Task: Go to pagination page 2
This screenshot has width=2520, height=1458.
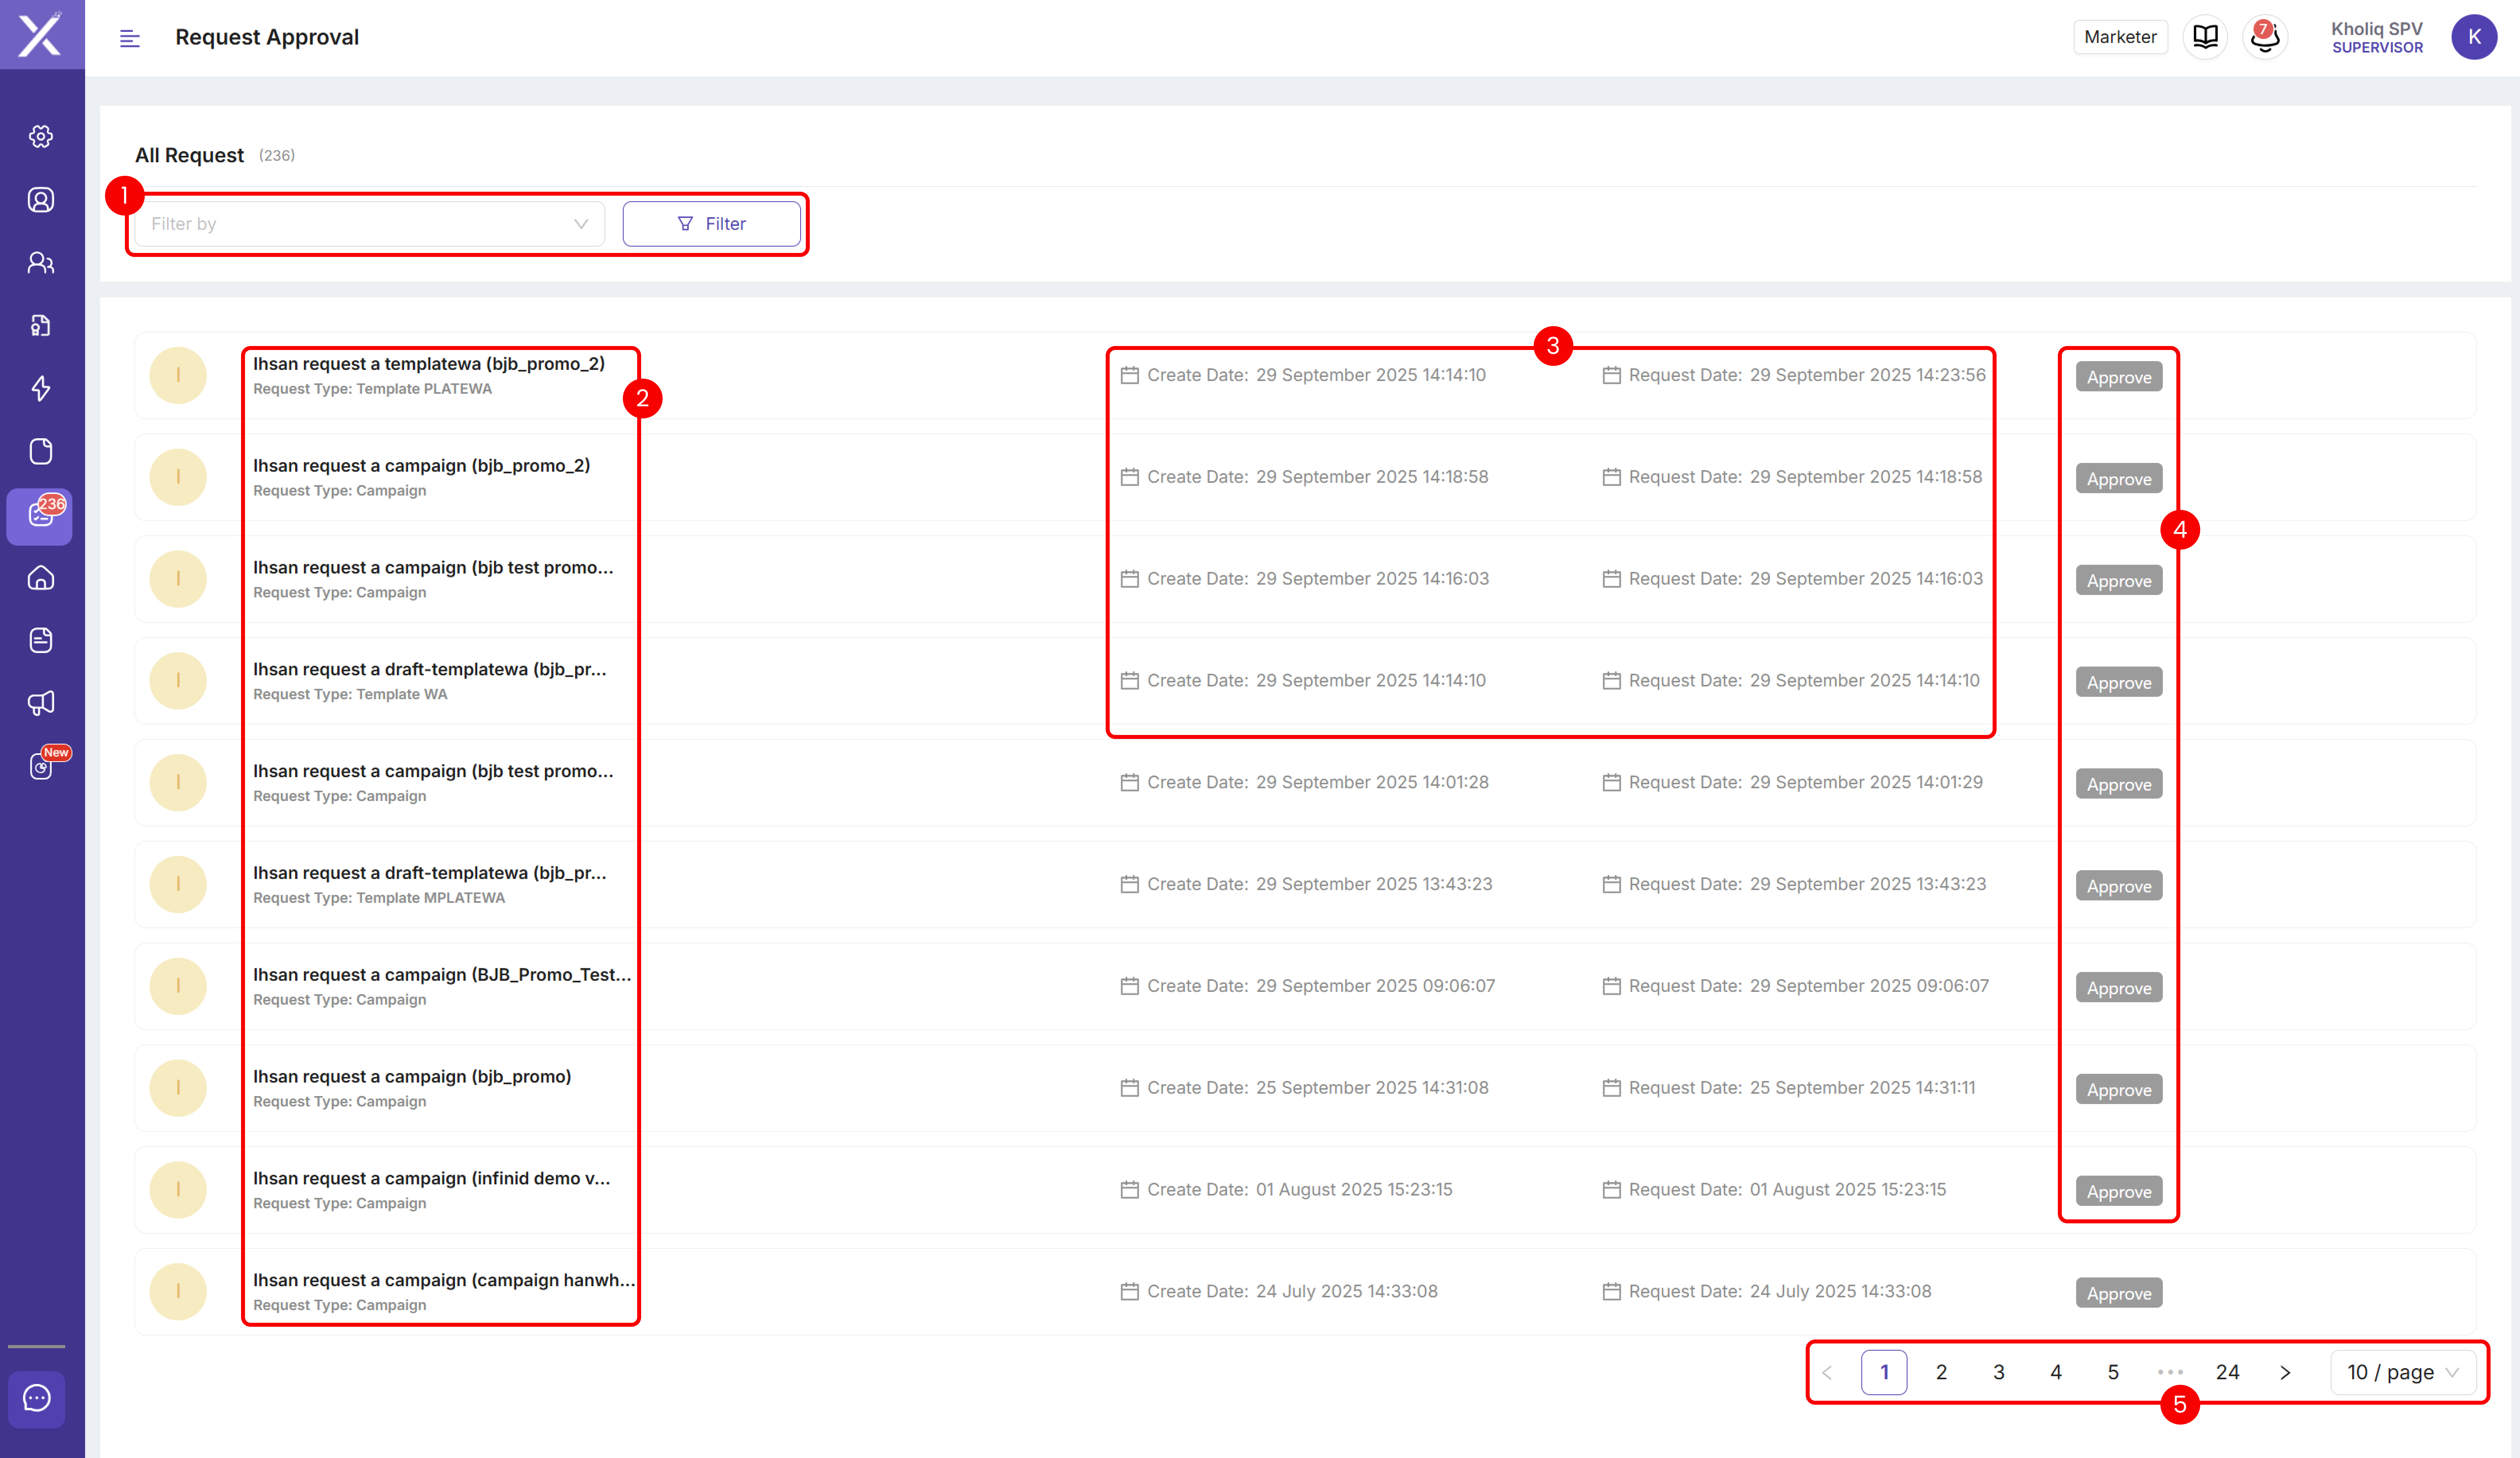Action: pos(1941,1372)
